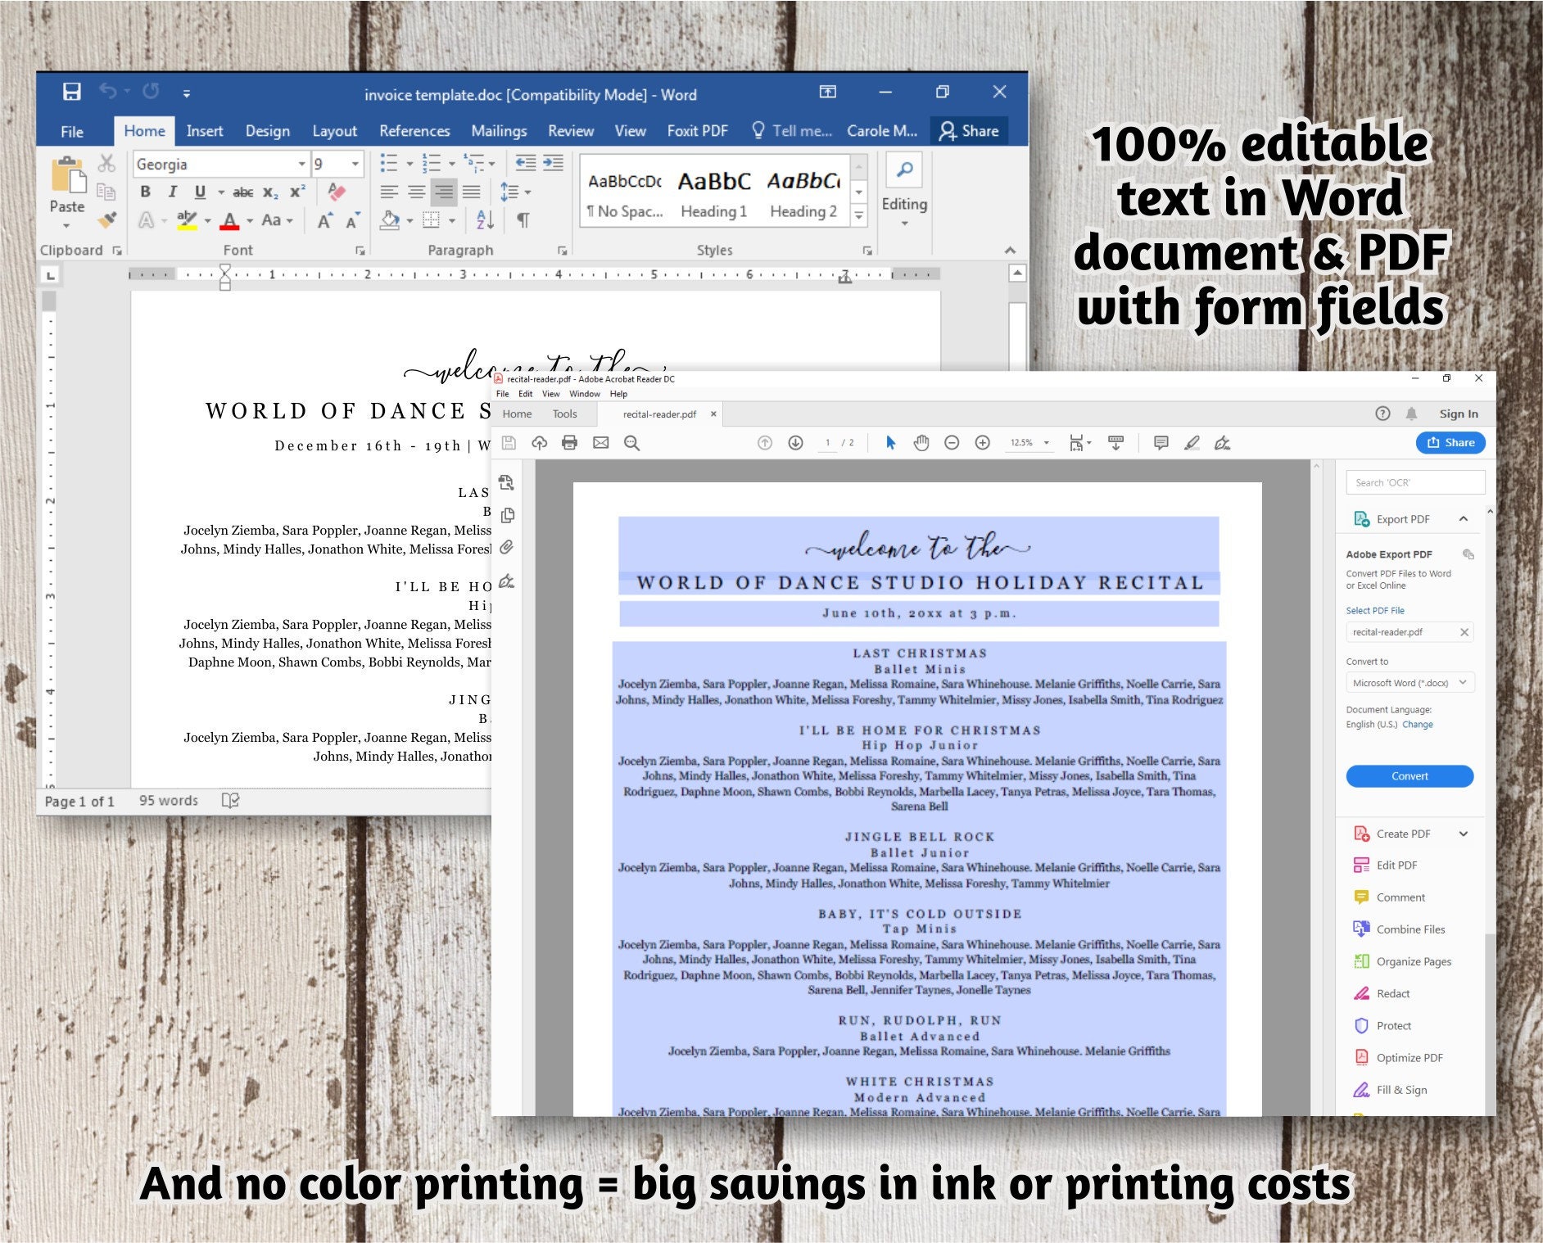Image resolution: width=1543 pixels, height=1243 pixels.
Task: Click the Undo arrow in Word
Action: [x=107, y=91]
